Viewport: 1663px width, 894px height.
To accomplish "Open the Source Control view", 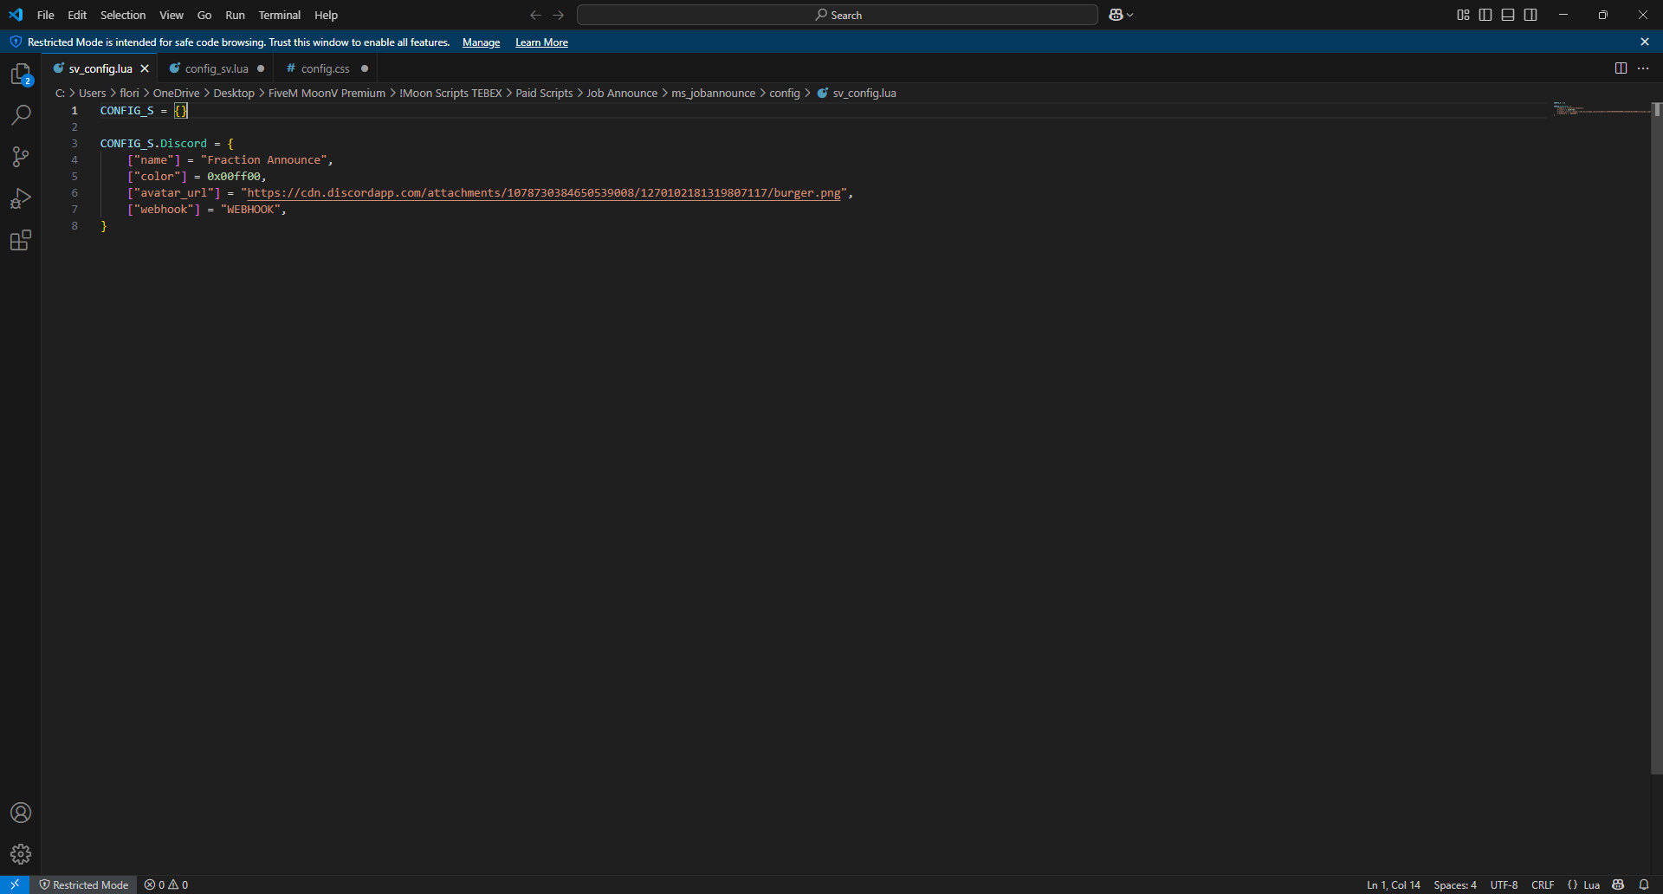I will click(21, 157).
